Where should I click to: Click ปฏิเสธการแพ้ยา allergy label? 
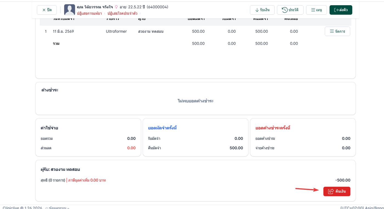[x=89, y=13]
